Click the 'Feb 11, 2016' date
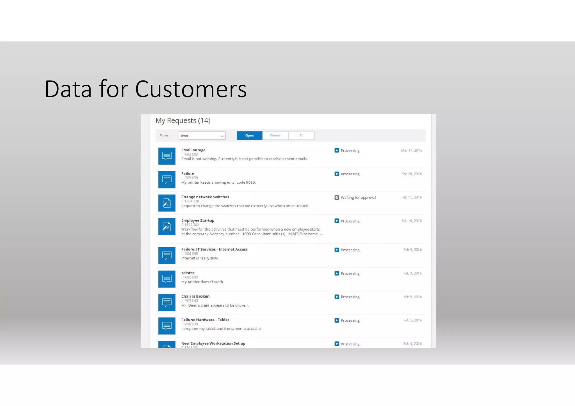 click(411, 197)
